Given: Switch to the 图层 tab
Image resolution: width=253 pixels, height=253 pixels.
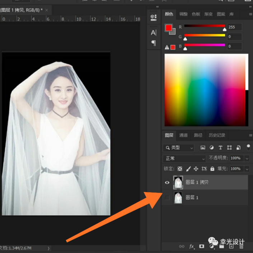Looking at the screenshot, I should click(x=169, y=135).
